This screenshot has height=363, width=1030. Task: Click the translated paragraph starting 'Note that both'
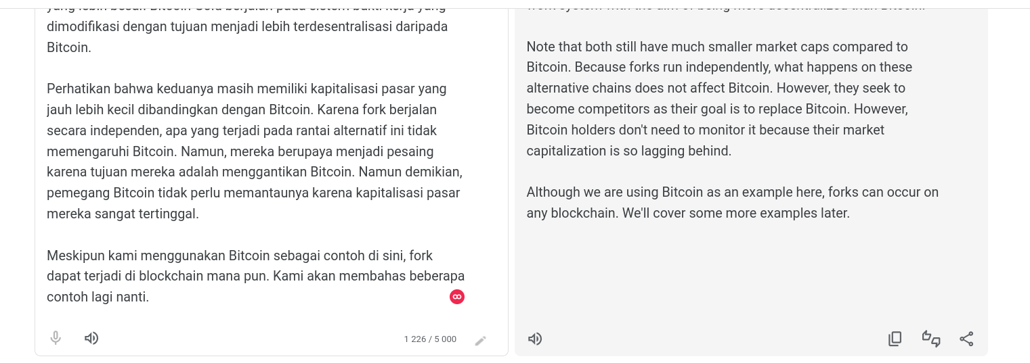[x=719, y=99]
